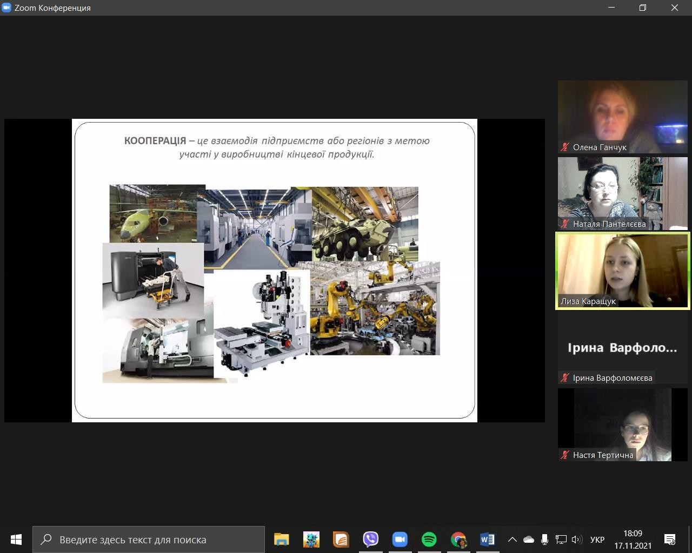Open Viber from the taskbar

(370, 539)
